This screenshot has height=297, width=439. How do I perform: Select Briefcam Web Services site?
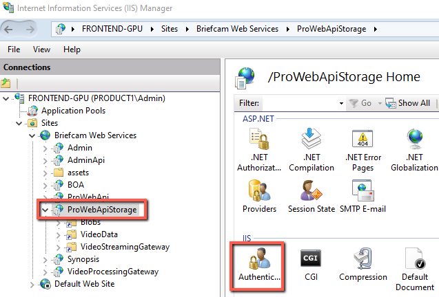click(95, 135)
